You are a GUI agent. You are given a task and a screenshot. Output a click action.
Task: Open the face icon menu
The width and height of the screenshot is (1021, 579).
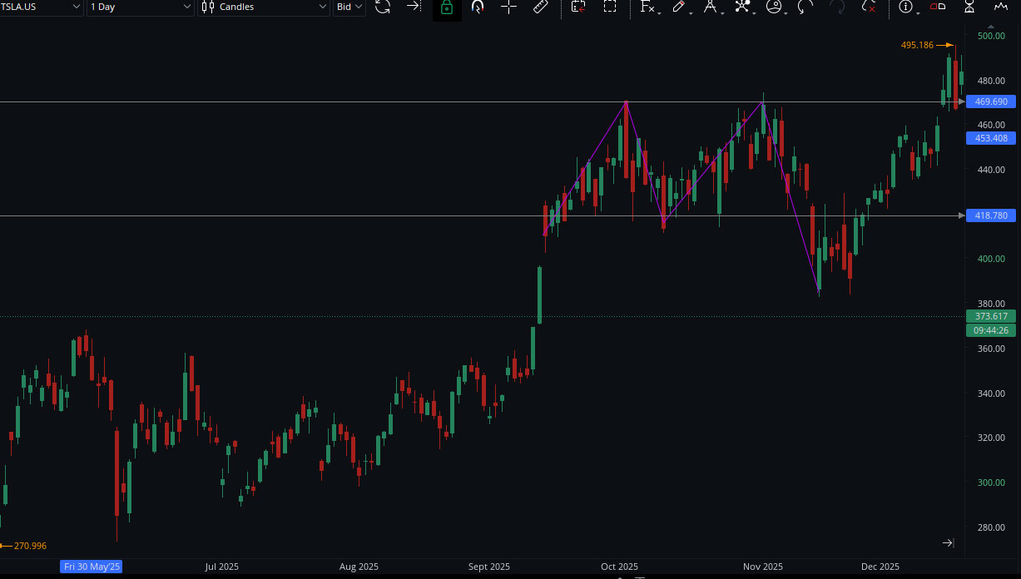775,7
